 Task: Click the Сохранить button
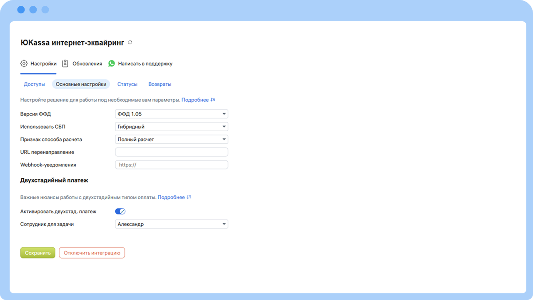coord(38,253)
